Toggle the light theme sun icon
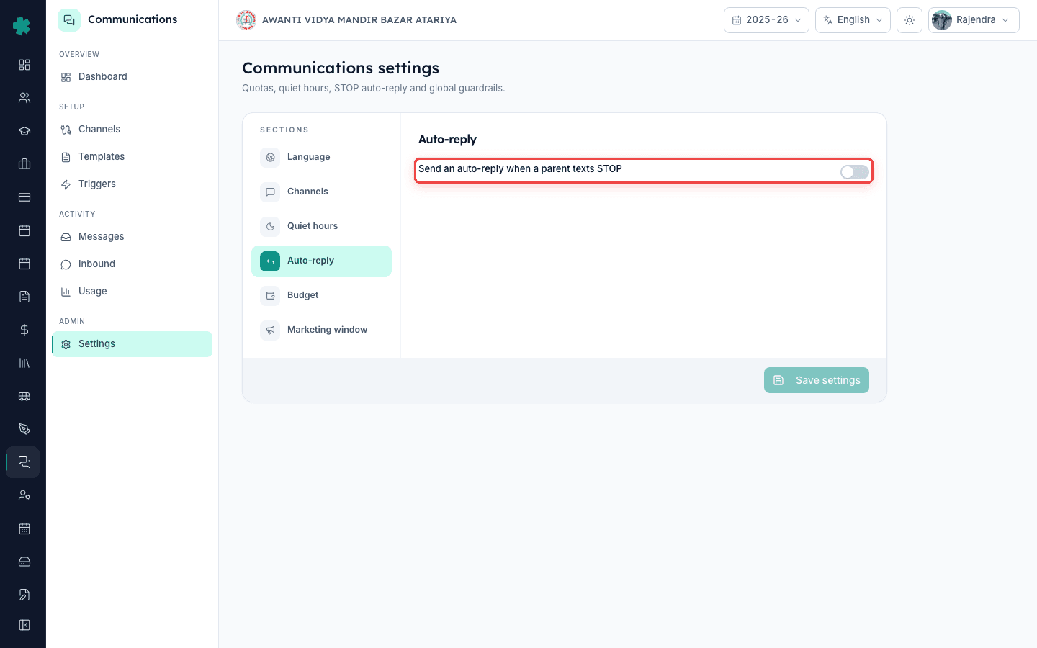Image resolution: width=1037 pixels, height=648 pixels. (x=910, y=20)
